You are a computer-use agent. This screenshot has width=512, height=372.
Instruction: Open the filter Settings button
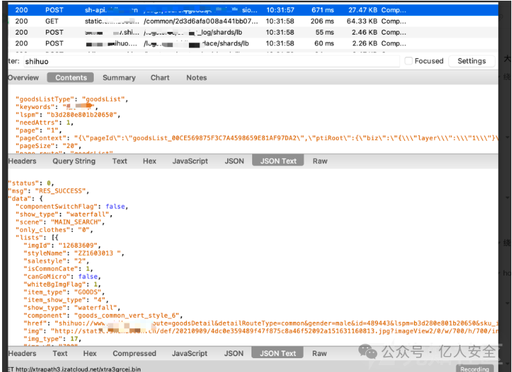pos(471,61)
